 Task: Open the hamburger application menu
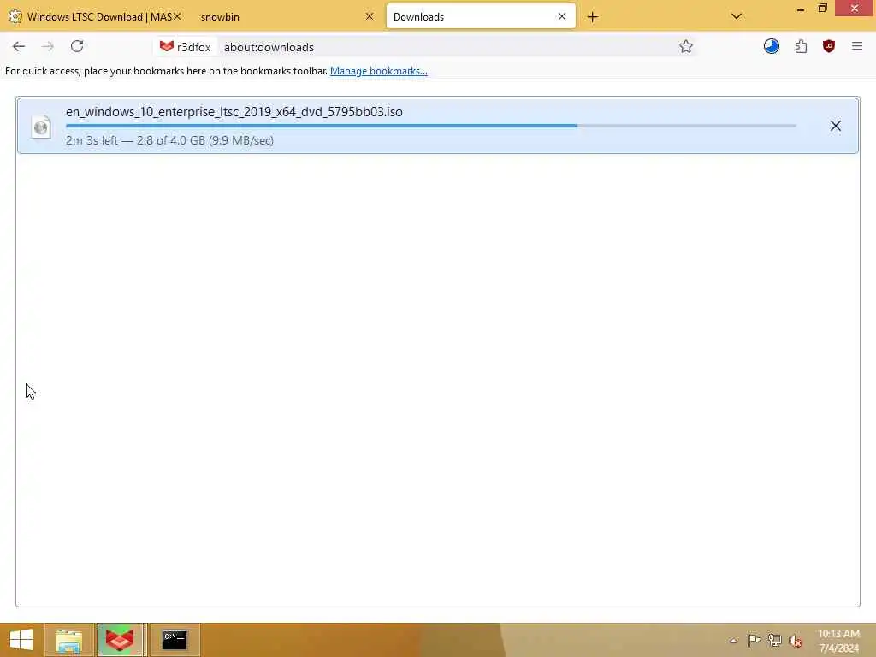tap(857, 46)
